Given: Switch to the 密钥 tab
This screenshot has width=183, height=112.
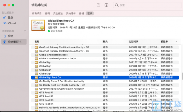Looking at the screenshot, I should coord(81,13).
